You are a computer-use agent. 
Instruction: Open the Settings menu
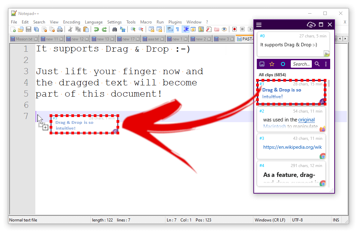[x=114, y=22]
